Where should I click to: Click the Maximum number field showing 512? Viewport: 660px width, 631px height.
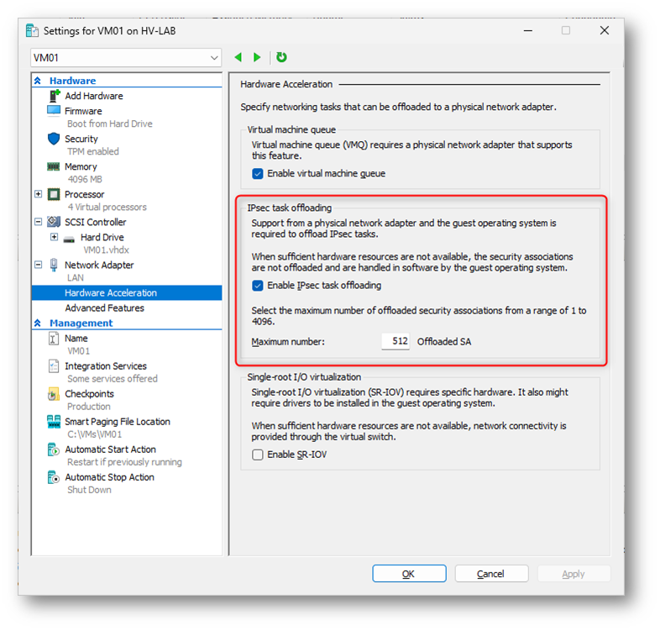pos(395,341)
